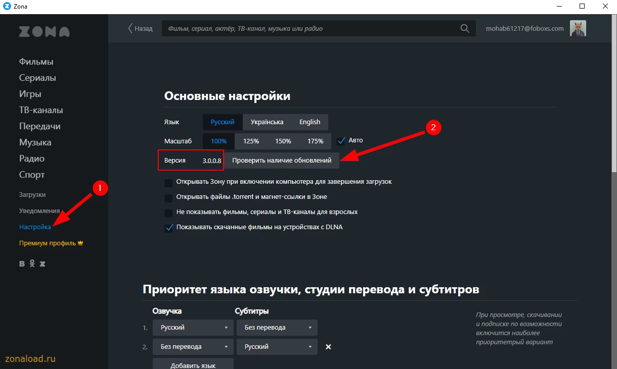Set scale to 175%
Image resolution: width=617 pixels, height=369 pixels.
(315, 141)
